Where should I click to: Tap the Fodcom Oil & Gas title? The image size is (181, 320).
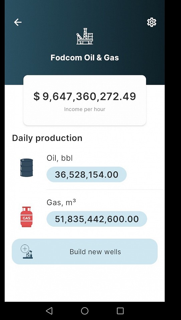85,58
